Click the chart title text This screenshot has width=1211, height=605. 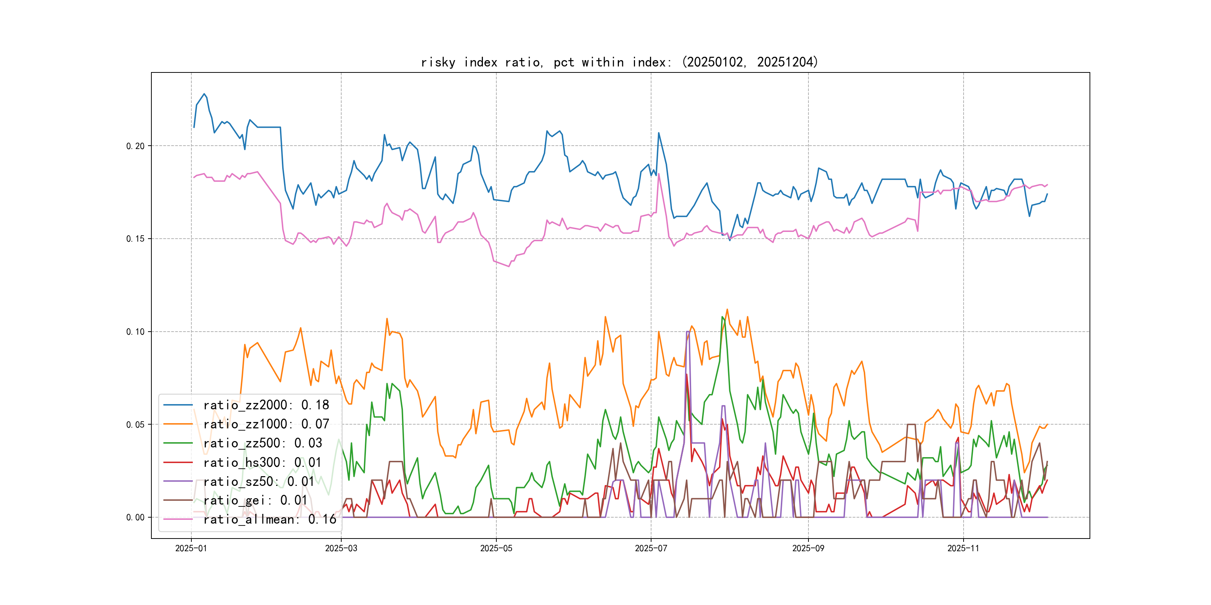click(619, 62)
